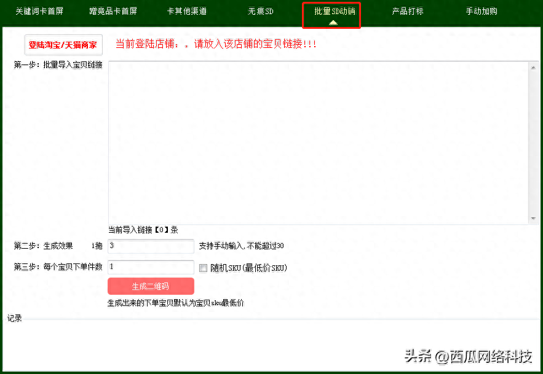Go to the 无痕SD tab
Screen dimensions: 543x374
[261, 12]
